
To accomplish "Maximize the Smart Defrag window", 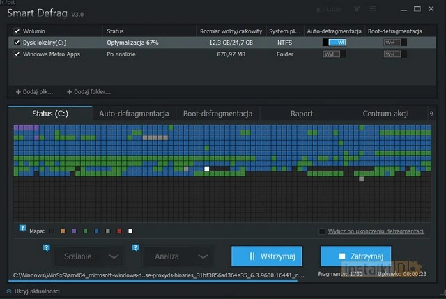I will 417,9.
